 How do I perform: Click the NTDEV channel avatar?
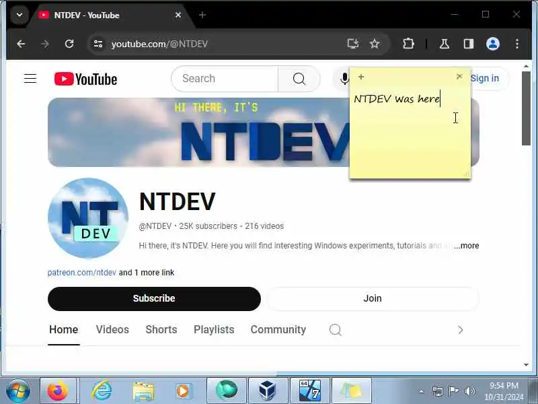point(88,218)
